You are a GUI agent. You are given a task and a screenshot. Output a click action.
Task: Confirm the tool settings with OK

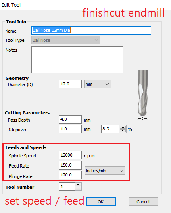[101, 202]
